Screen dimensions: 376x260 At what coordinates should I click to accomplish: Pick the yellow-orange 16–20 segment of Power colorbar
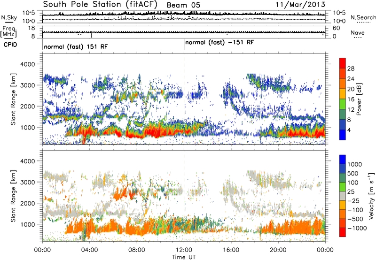tap(343, 93)
